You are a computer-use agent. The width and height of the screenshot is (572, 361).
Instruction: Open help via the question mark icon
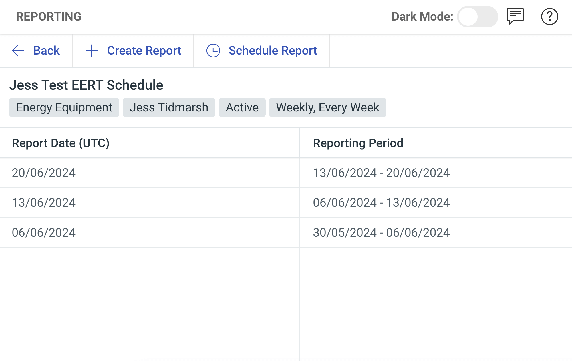coord(549,17)
